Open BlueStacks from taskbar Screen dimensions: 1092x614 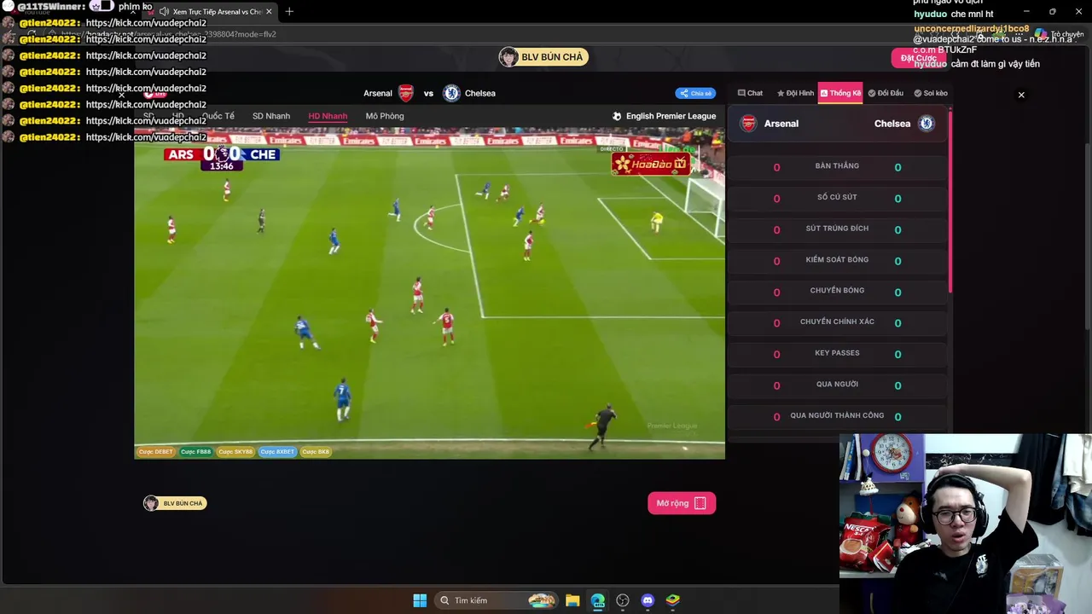tap(673, 600)
